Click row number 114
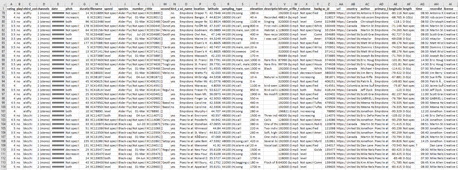The height and width of the screenshot is (170, 458). point(3,167)
